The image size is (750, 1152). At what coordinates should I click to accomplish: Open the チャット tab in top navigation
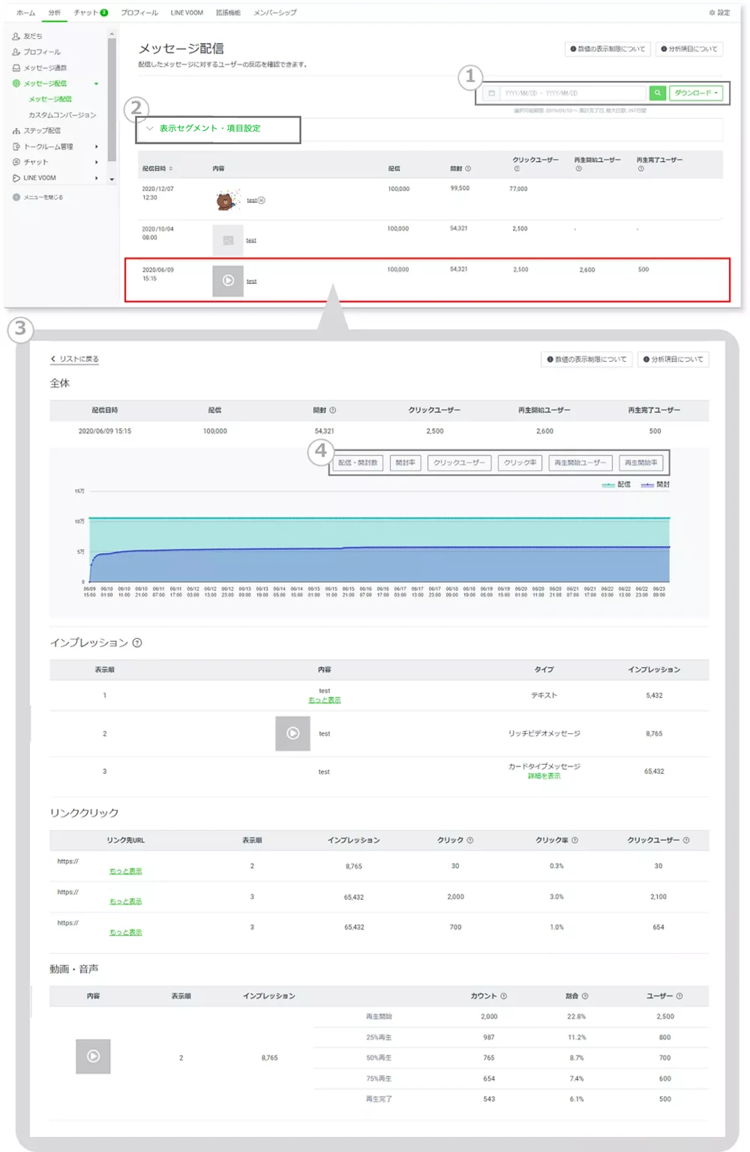pyautogui.click(x=90, y=13)
